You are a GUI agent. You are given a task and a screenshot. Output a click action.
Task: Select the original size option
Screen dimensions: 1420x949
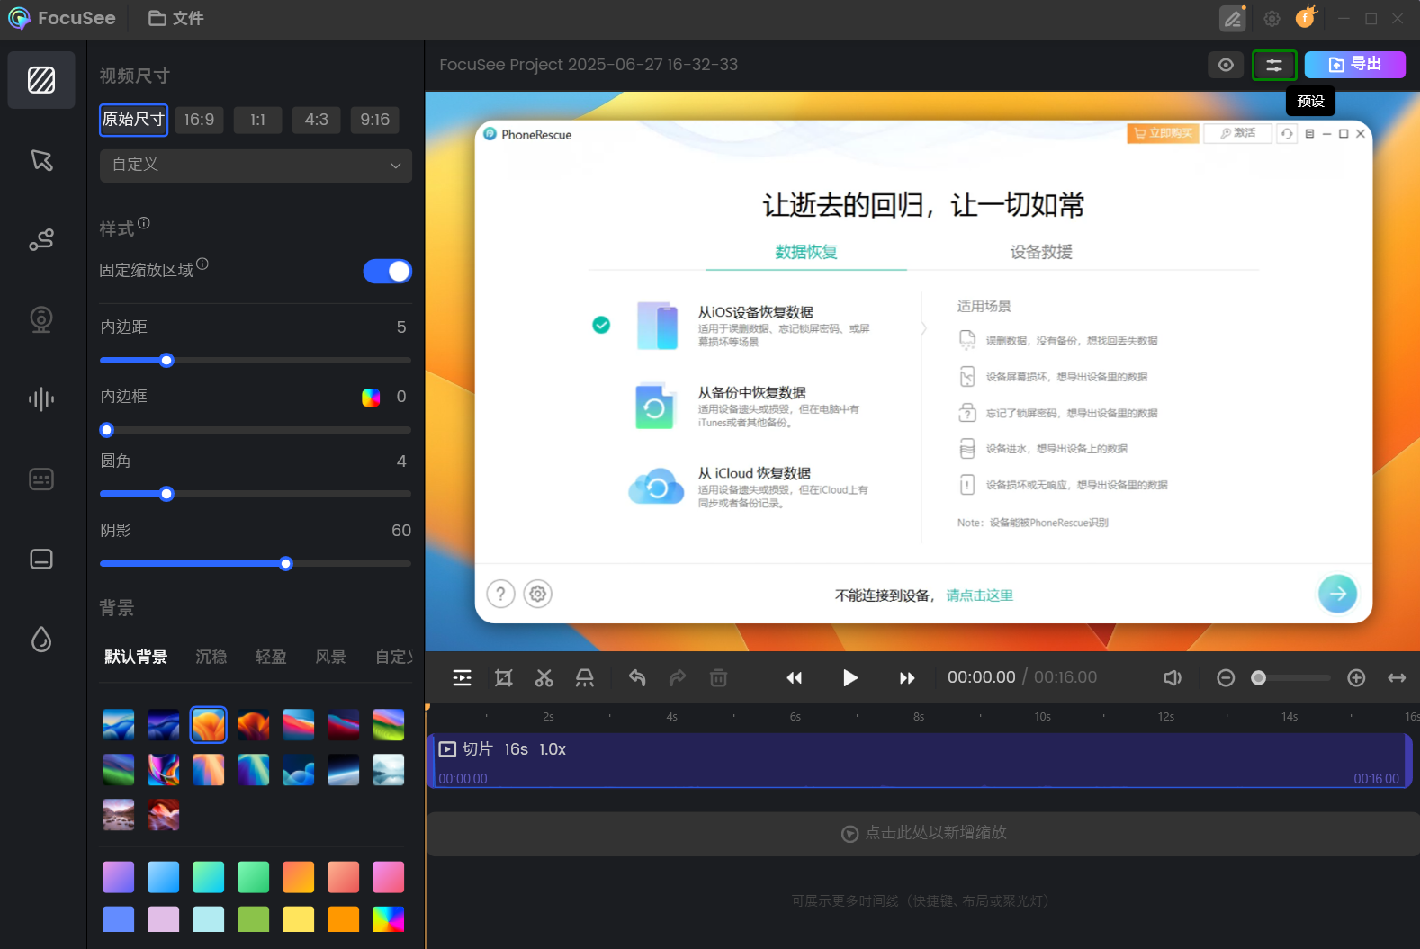point(133,120)
